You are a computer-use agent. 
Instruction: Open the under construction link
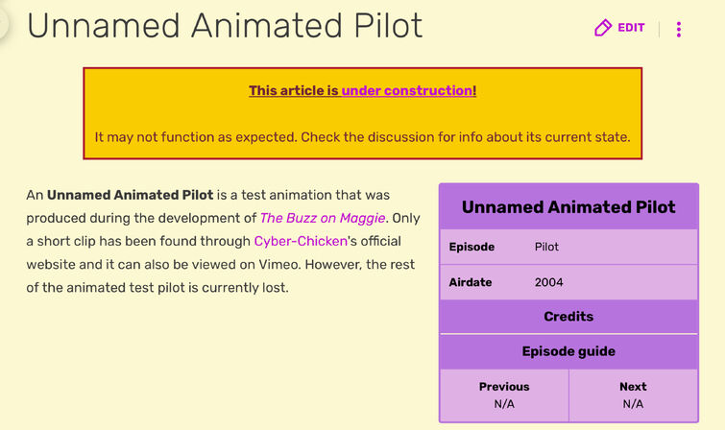pos(407,90)
